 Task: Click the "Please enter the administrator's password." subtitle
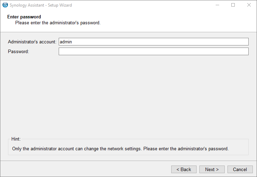58,23
